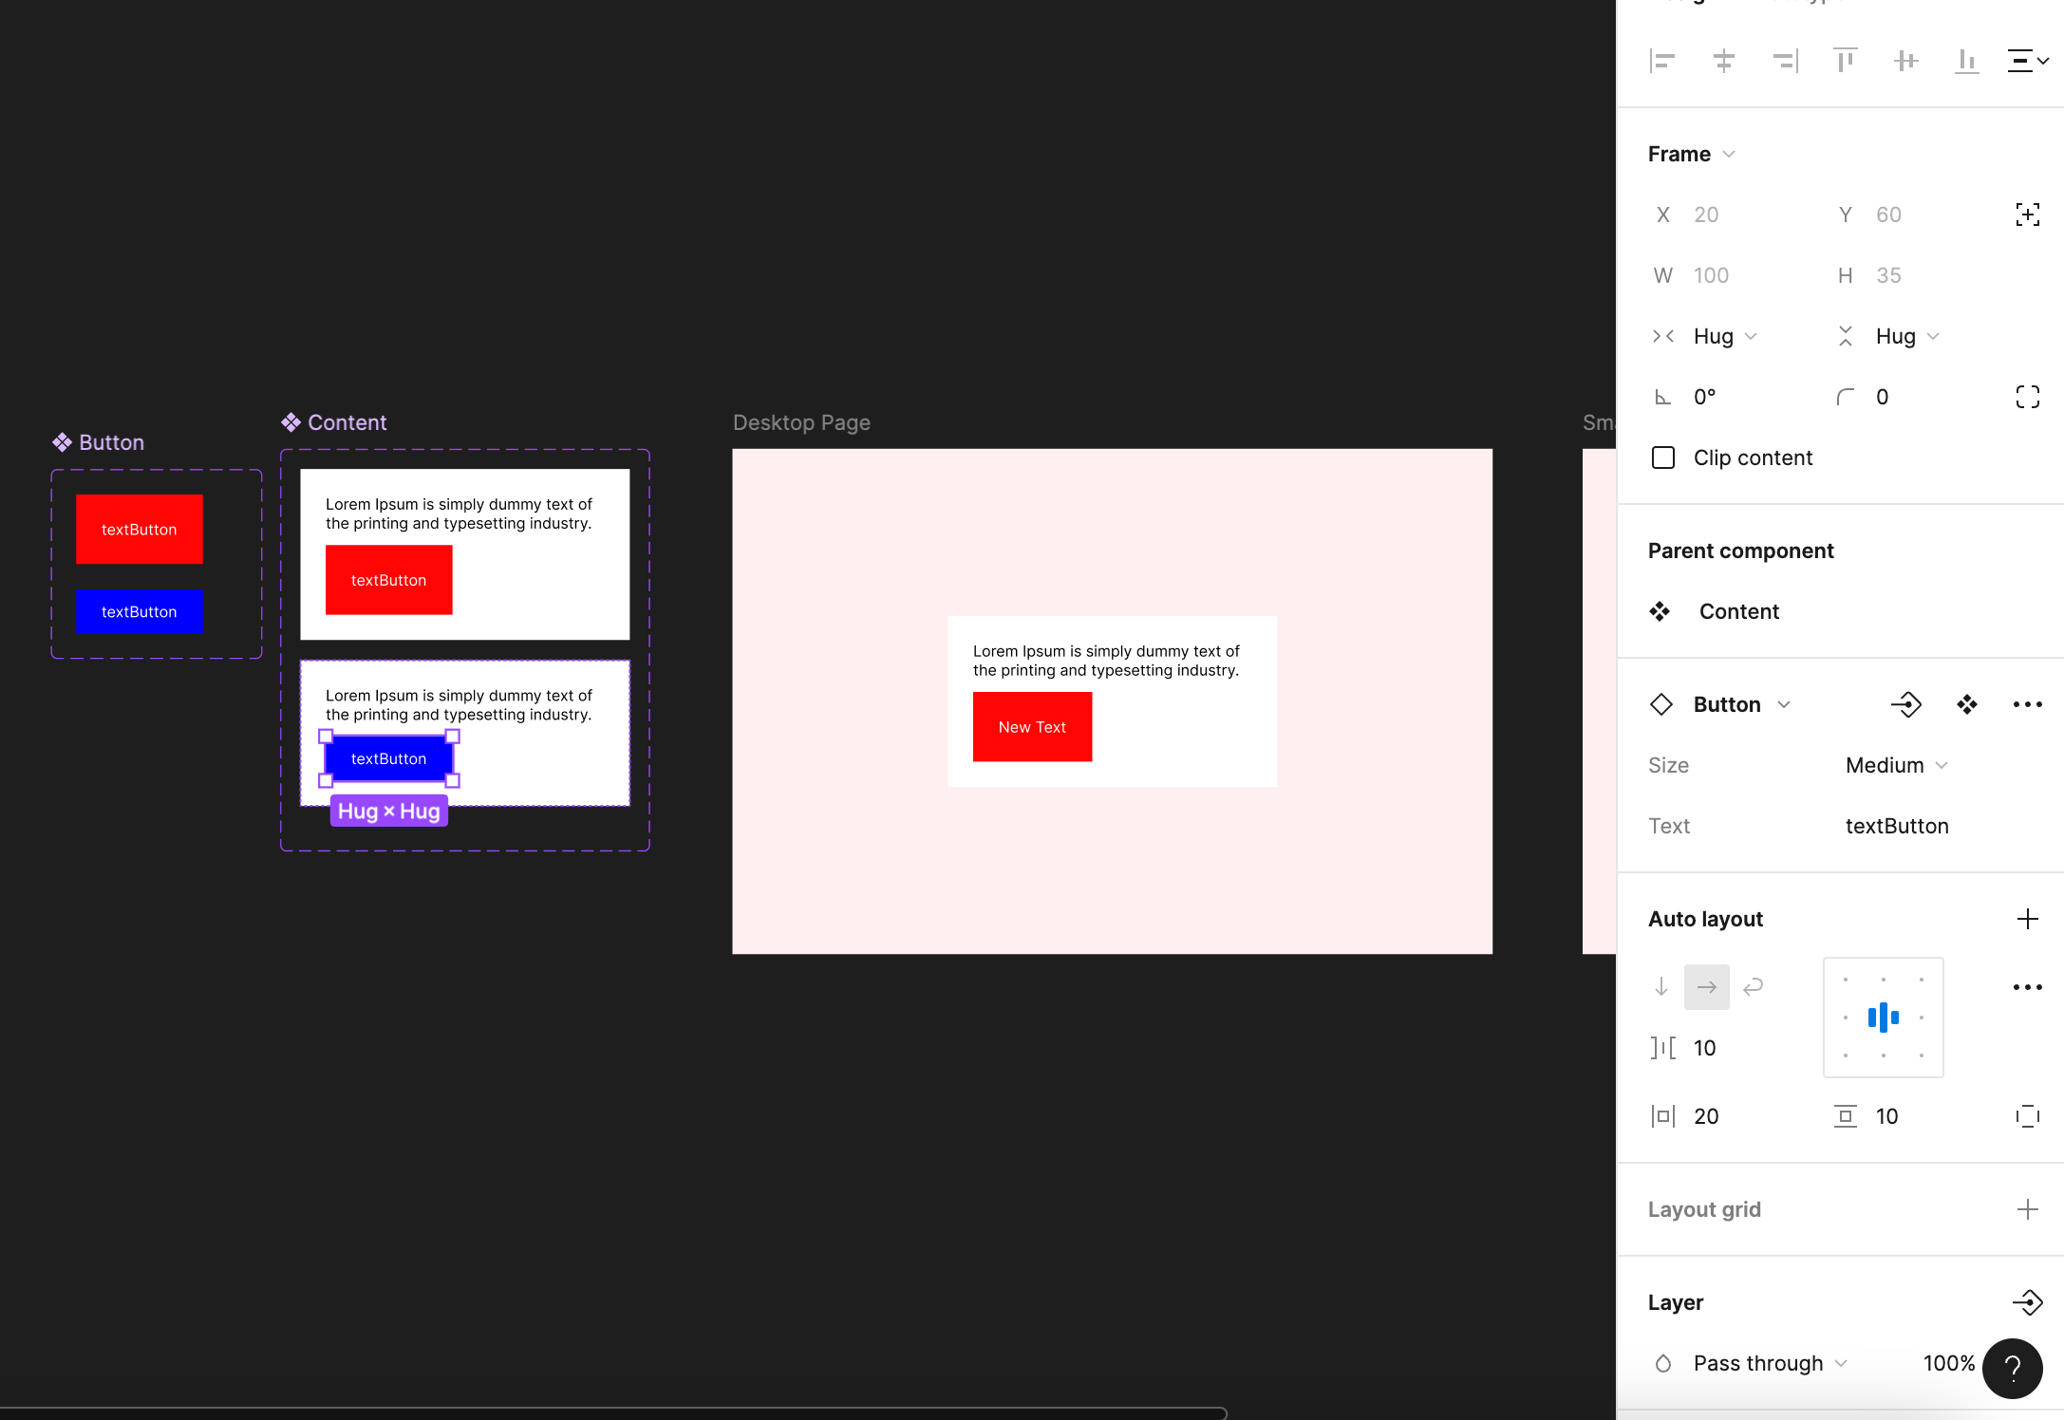Screen dimensions: 2064x1420
Task: Select the Button component tab
Action: [x=1727, y=702]
